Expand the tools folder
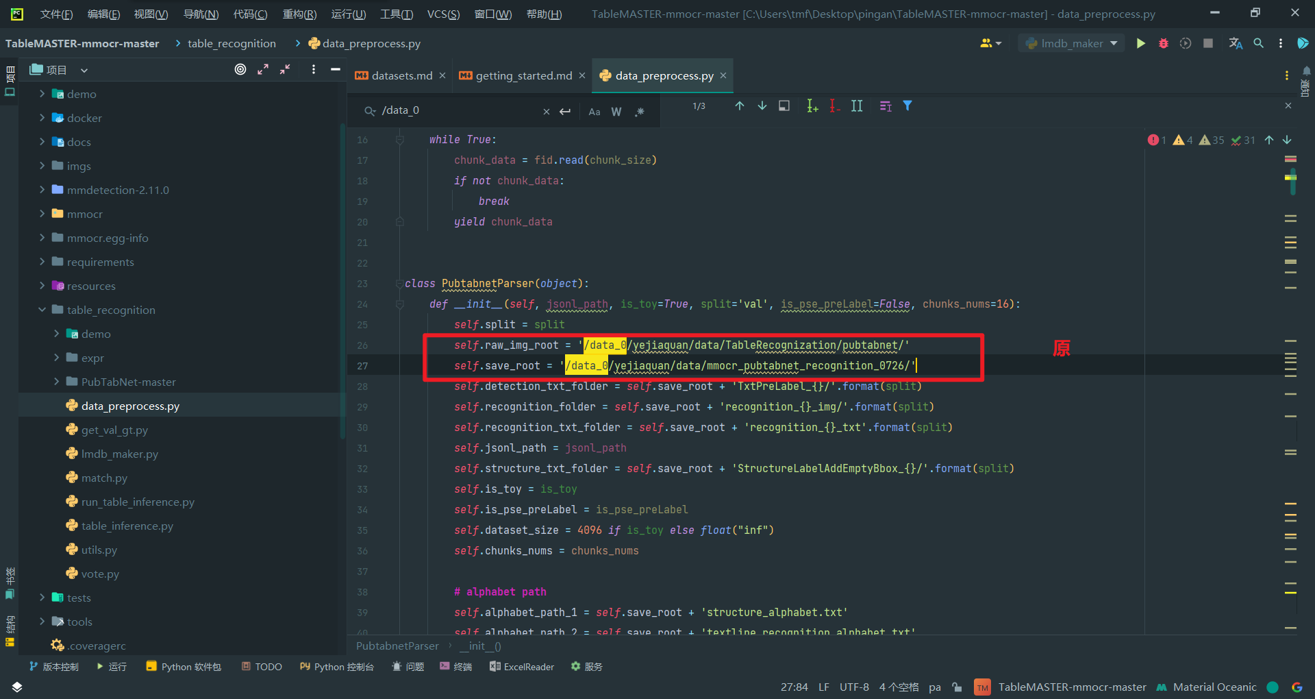This screenshot has width=1315, height=699. (42, 622)
